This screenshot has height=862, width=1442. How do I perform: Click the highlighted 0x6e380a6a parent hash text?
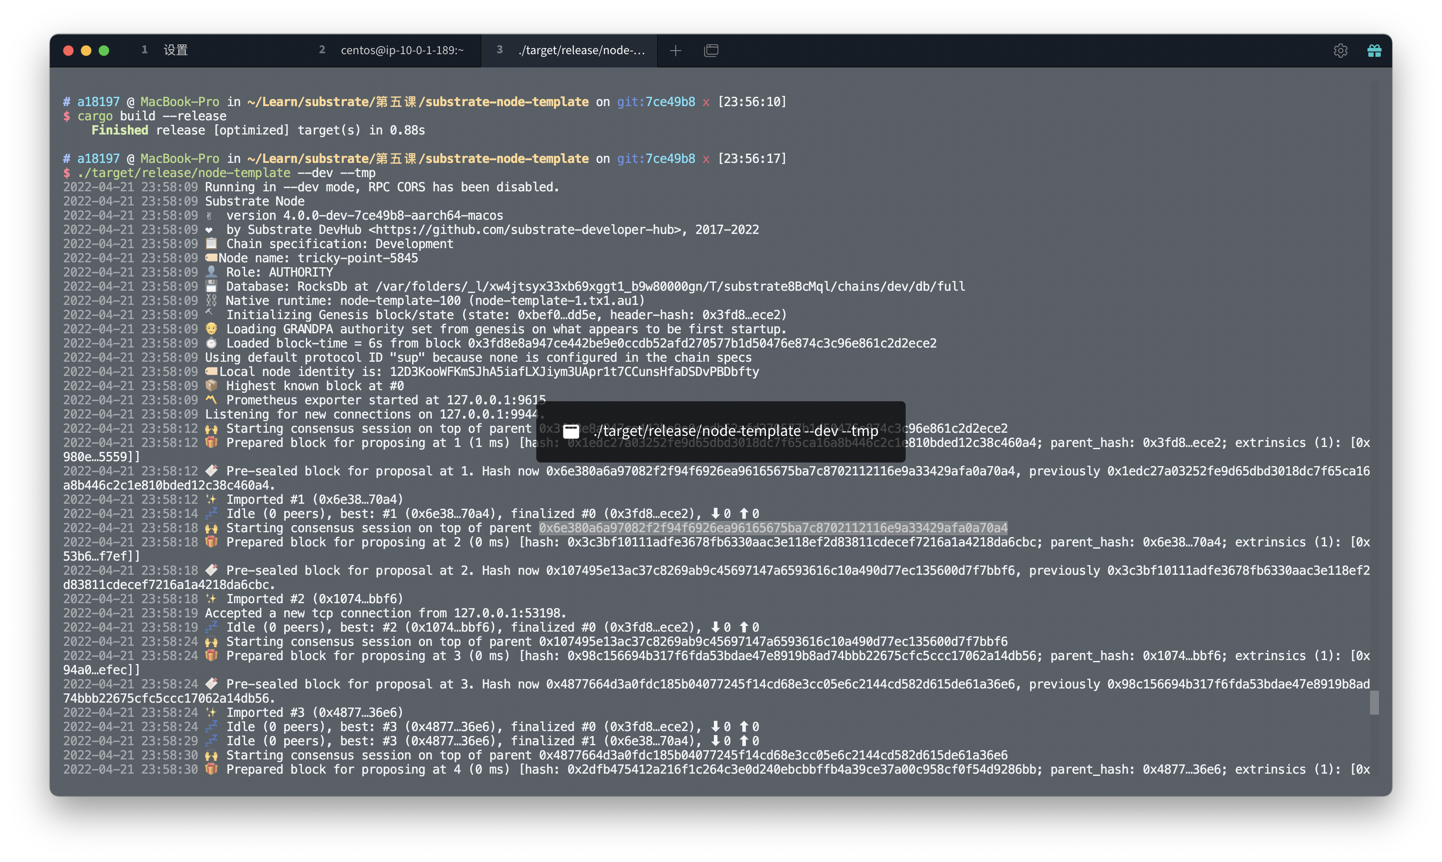click(772, 528)
